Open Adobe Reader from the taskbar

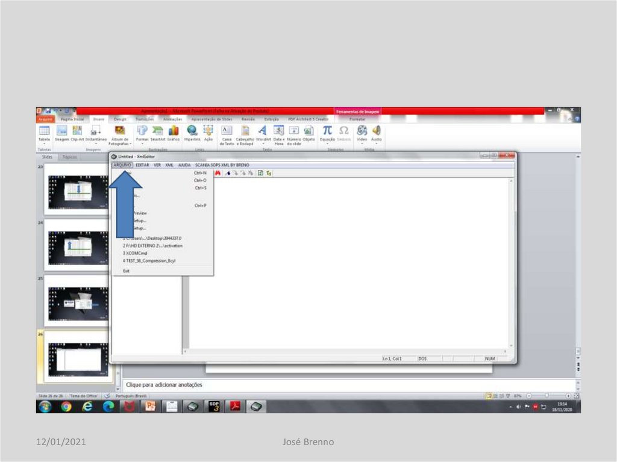tap(235, 407)
